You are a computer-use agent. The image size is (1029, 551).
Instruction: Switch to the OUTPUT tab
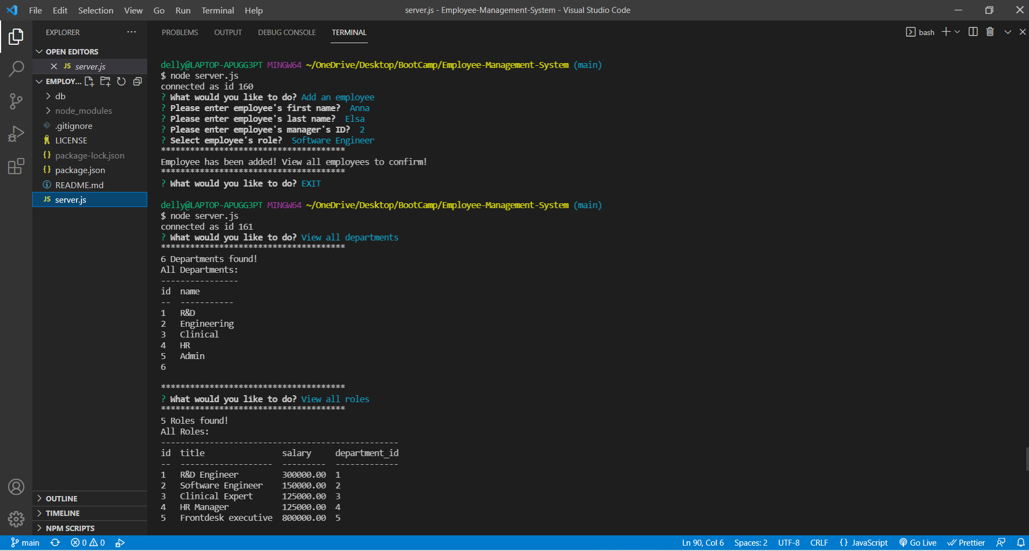click(x=228, y=32)
